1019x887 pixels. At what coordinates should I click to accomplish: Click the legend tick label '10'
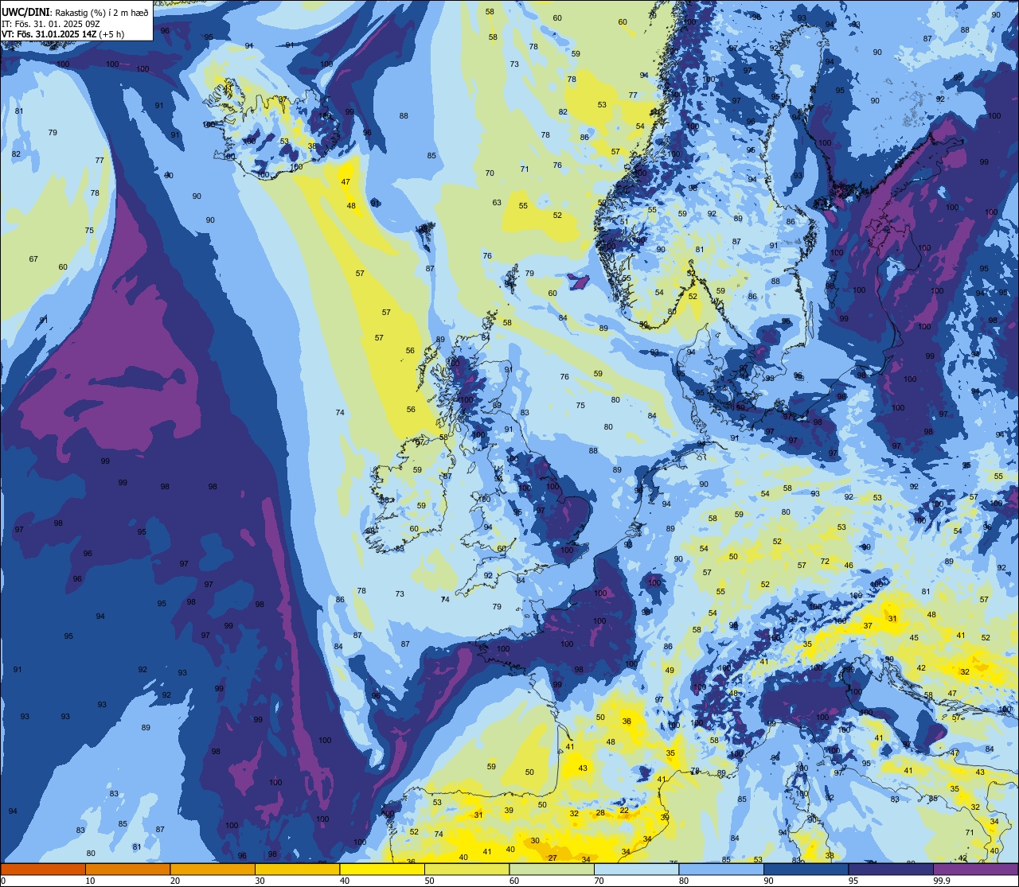click(90, 881)
